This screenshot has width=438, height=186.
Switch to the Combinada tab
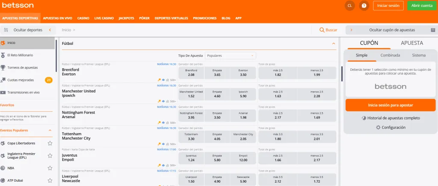click(x=390, y=55)
